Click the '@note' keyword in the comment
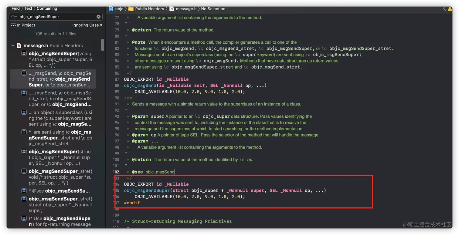The width and height of the screenshot is (459, 235). 139,42
